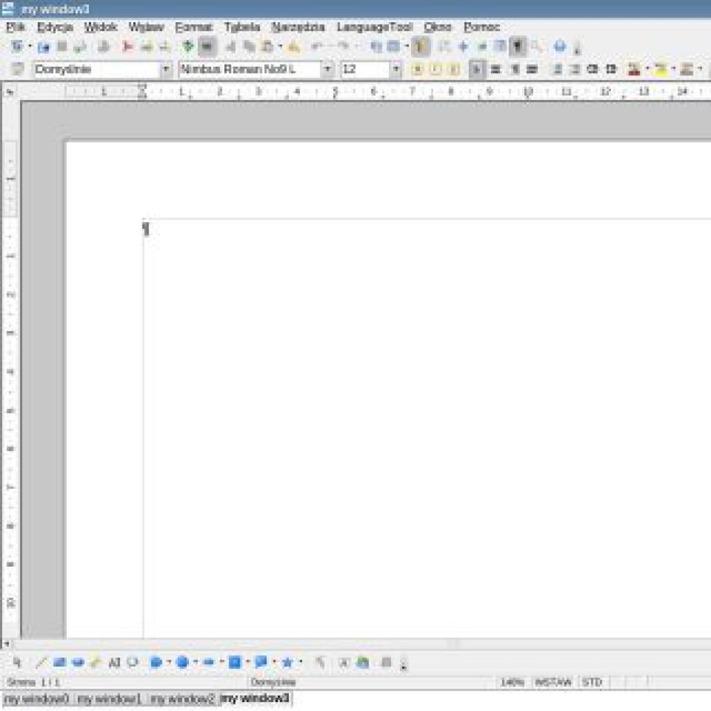The image size is (711, 711).
Task: Open the Wstaw menu
Action: pyautogui.click(x=146, y=27)
